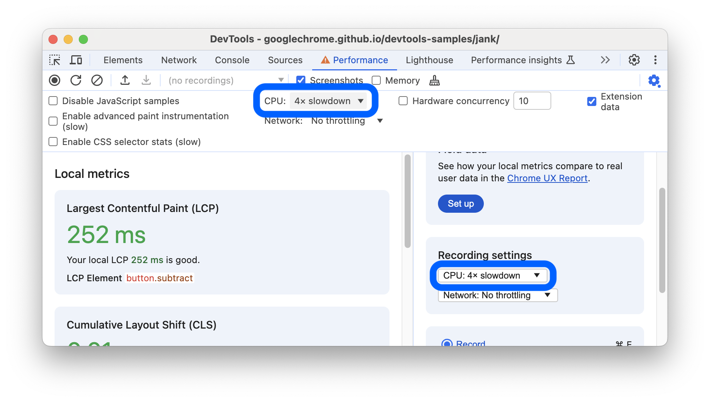Open the Chrome UX Report link

tap(547, 178)
